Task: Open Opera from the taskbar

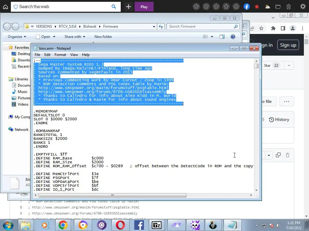Action: tap(120, 225)
